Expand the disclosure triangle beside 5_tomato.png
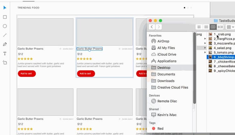The image size is (235, 135). 205,53
